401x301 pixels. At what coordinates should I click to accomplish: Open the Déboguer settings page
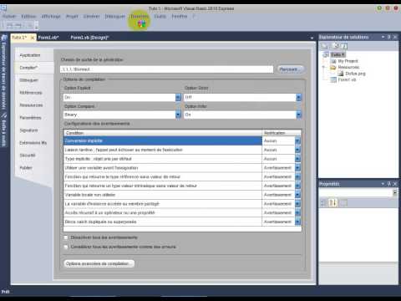point(28,80)
